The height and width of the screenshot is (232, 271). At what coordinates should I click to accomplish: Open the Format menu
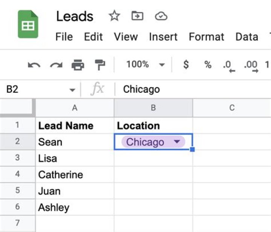206,37
